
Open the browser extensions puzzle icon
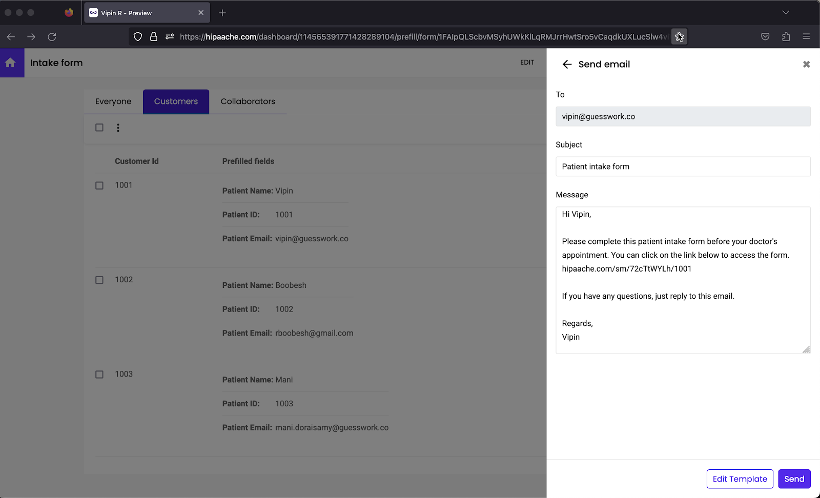click(785, 36)
